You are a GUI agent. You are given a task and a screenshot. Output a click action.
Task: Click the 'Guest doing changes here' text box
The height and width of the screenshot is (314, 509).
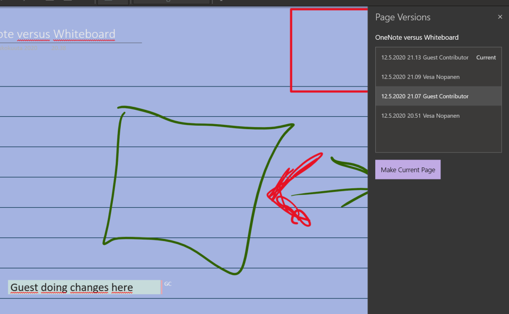(84, 287)
